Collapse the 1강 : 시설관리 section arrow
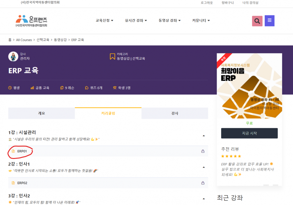 pyautogui.click(x=204, y=136)
